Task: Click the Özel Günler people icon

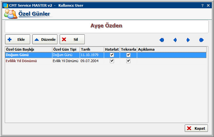Action: [10, 14]
